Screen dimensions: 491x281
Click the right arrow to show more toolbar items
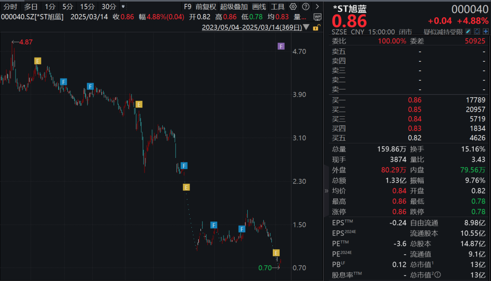[317, 6]
